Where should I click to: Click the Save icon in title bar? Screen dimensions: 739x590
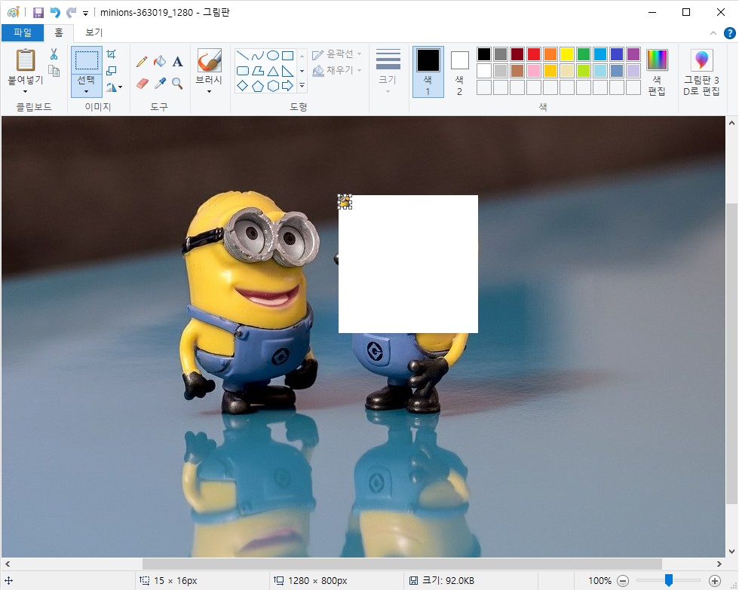click(x=38, y=12)
